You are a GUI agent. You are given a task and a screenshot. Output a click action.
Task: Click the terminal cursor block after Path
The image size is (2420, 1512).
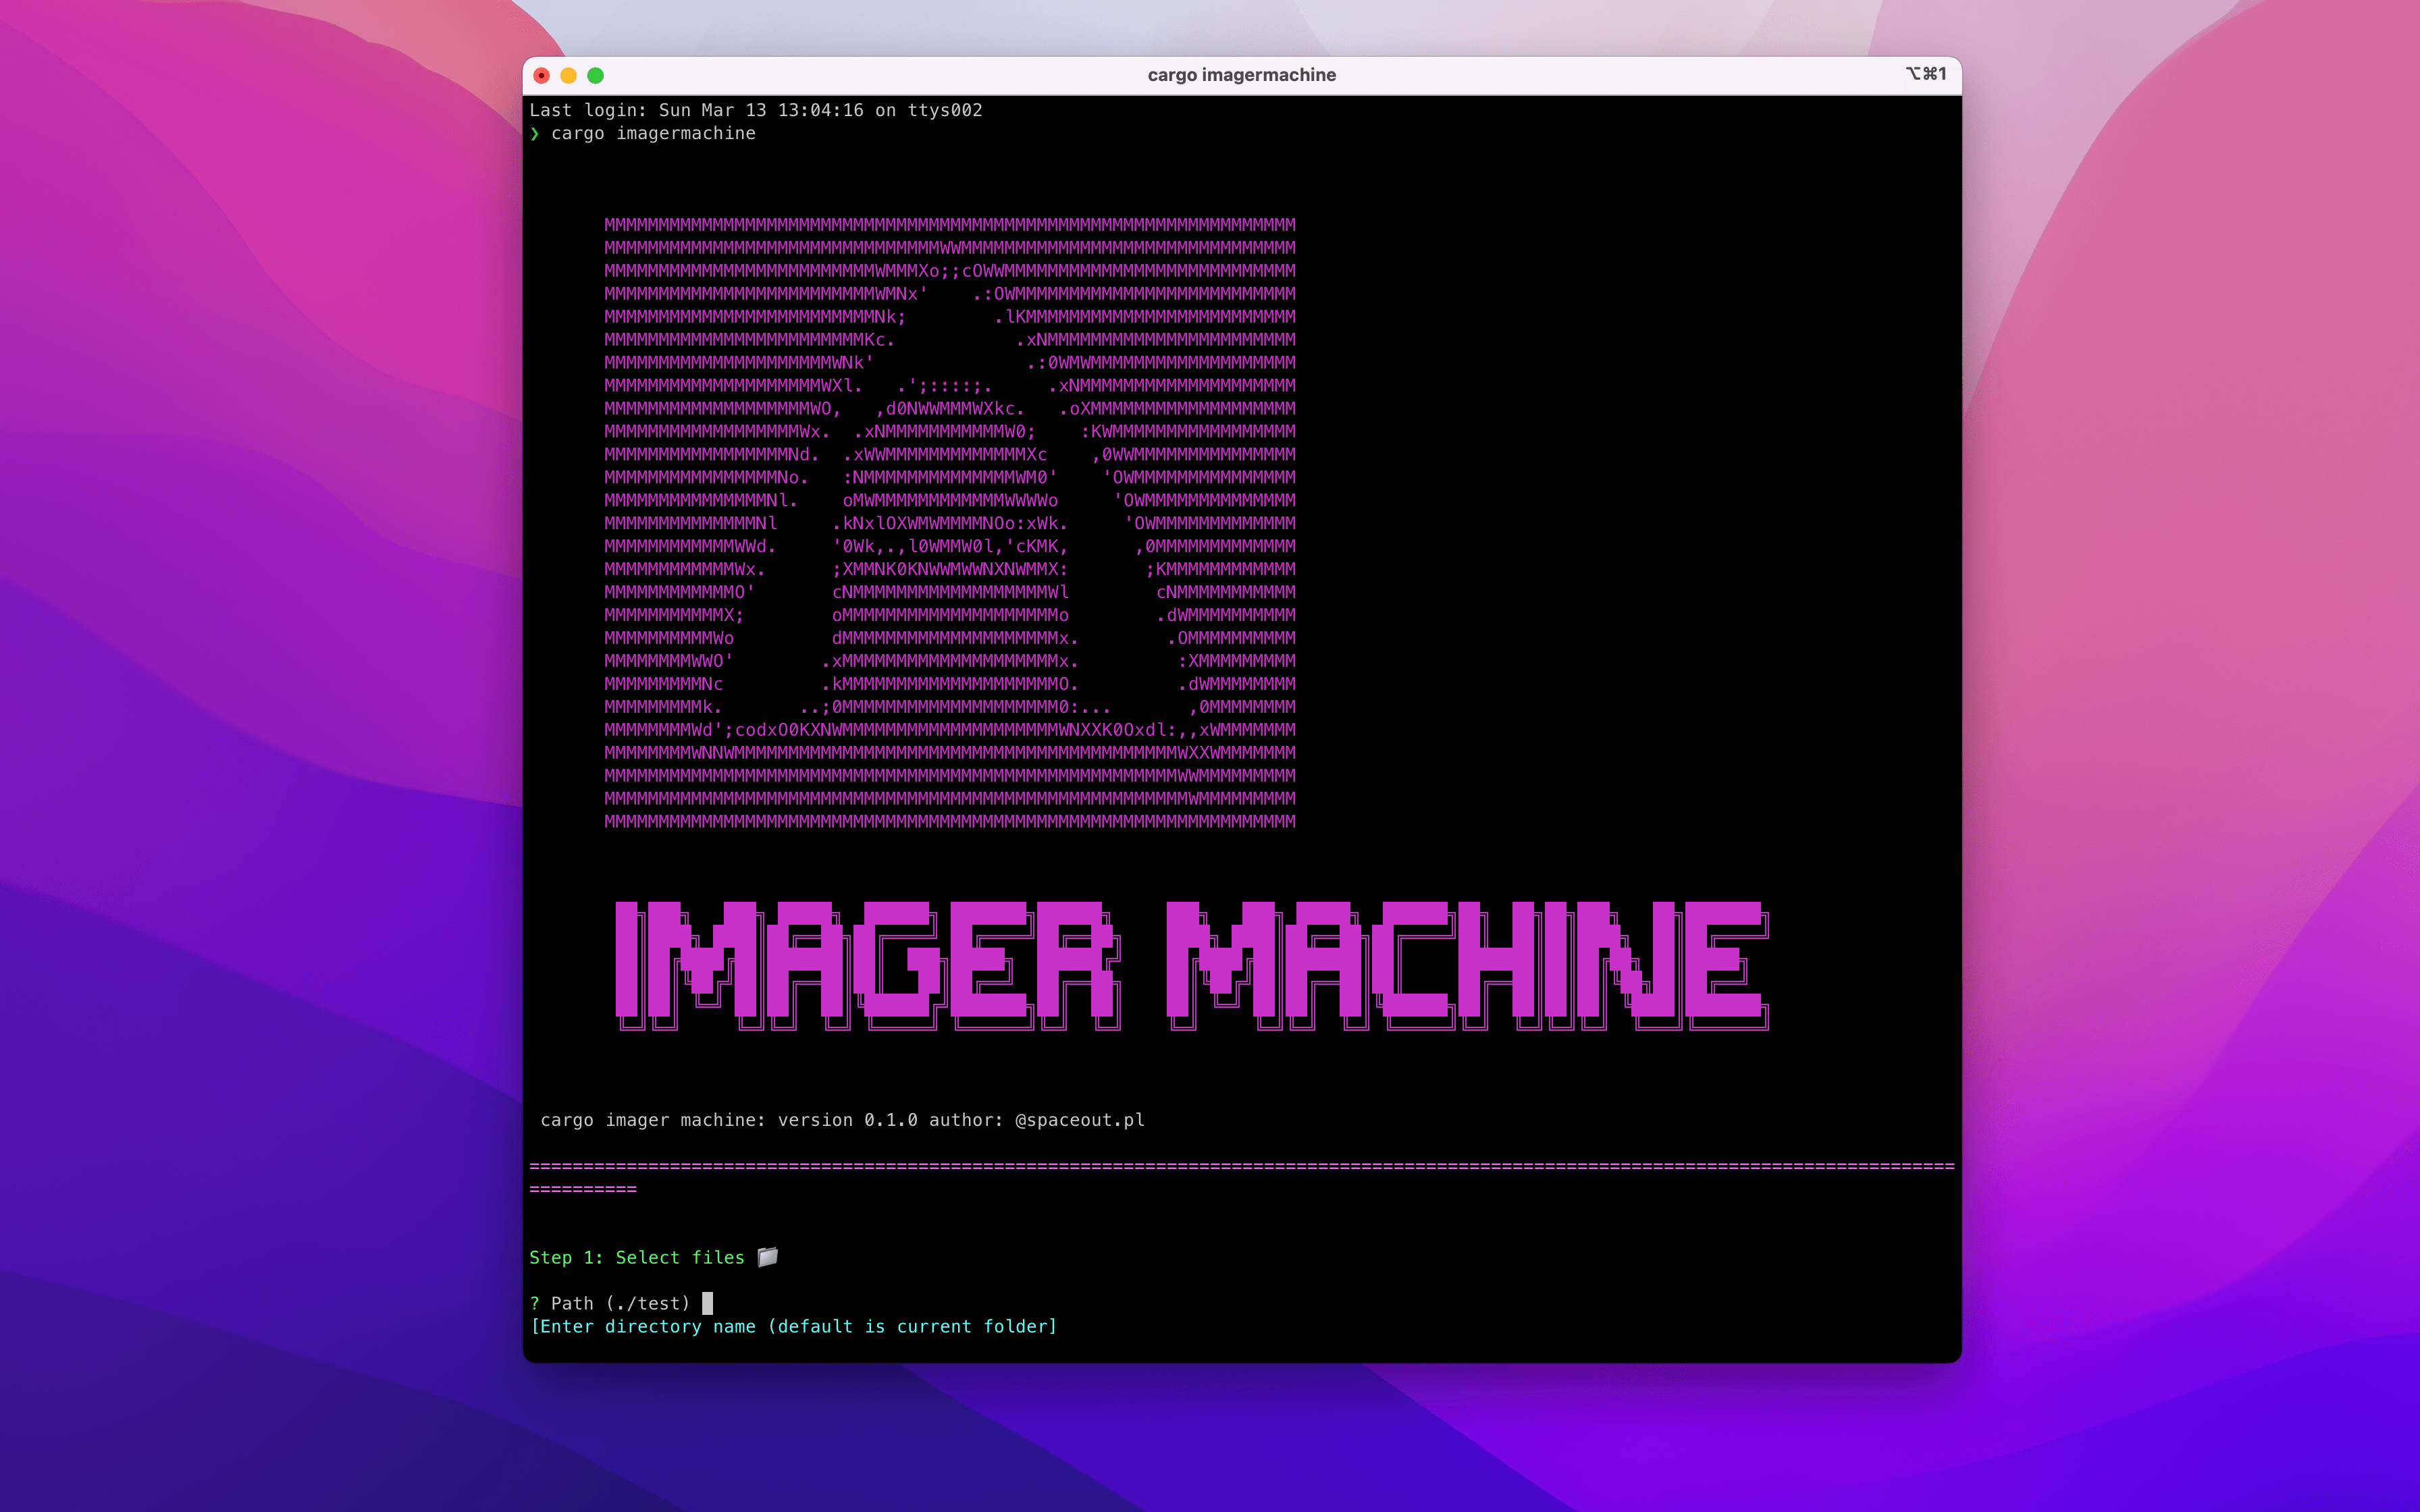click(708, 1303)
